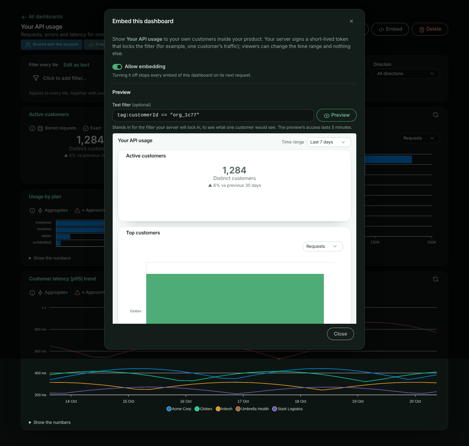Image resolution: width=469 pixels, height=446 pixels.
Task: Refresh the Customer latency trend tile
Action: click(435, 279)
